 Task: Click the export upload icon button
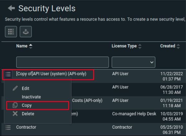tap(26, 32)
